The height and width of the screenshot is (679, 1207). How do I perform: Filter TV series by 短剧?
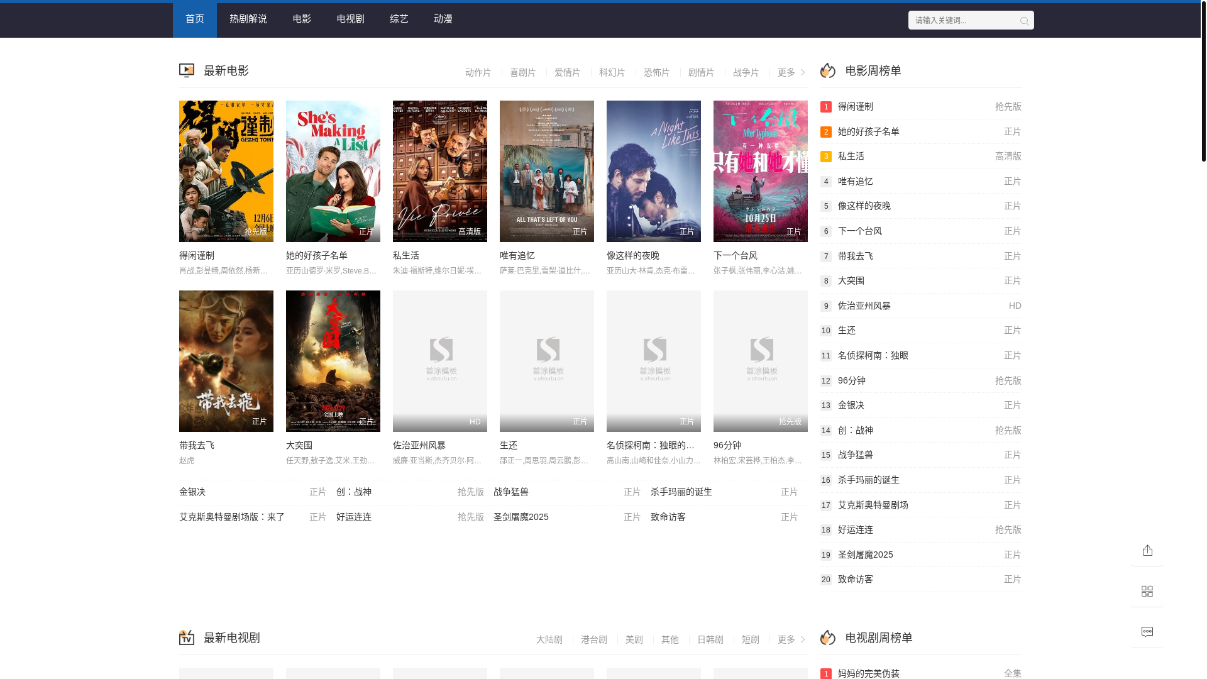pyautogui.click(x=751, y=639)
